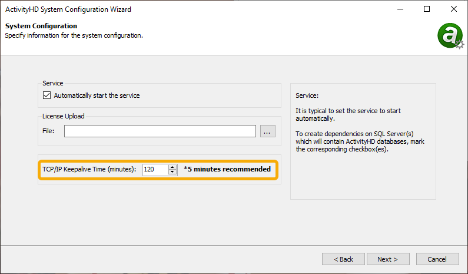Click the ActivityHD logo icon
The height and width of the screenshot is (274, 468).
pyautogui.click(x=450, y=36)
